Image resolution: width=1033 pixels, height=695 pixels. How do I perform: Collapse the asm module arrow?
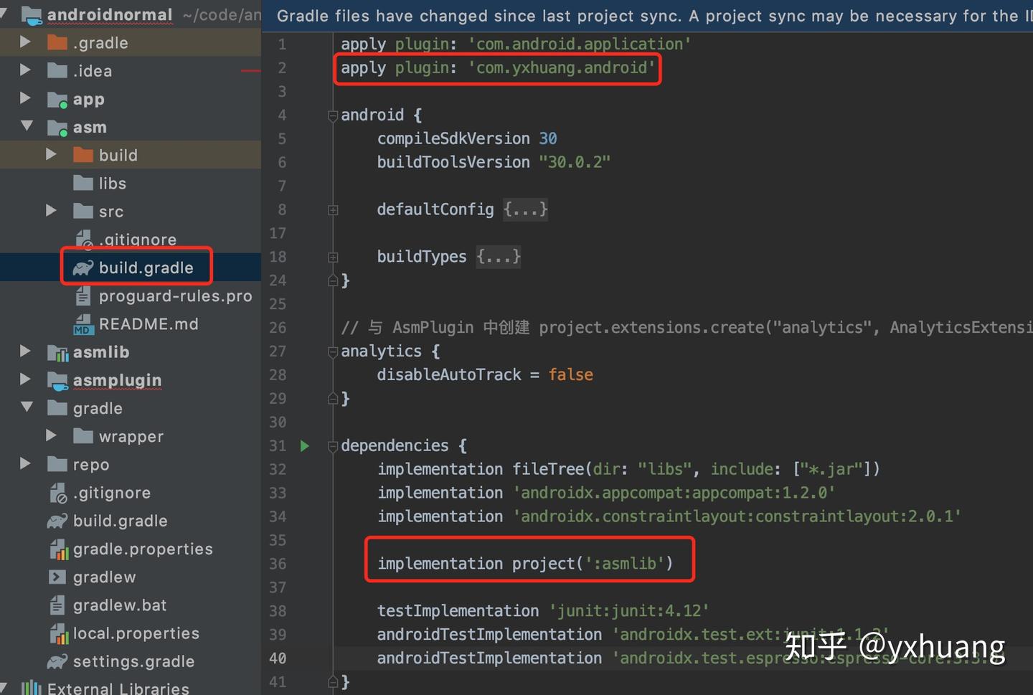(27, 126)
